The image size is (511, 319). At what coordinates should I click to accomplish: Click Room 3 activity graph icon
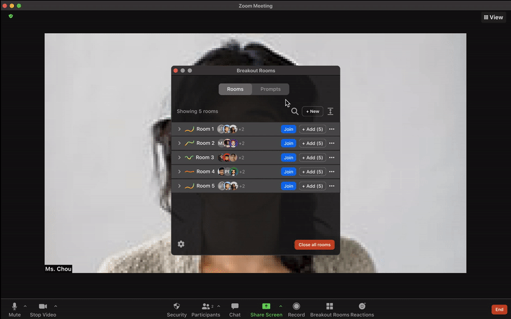189,158
